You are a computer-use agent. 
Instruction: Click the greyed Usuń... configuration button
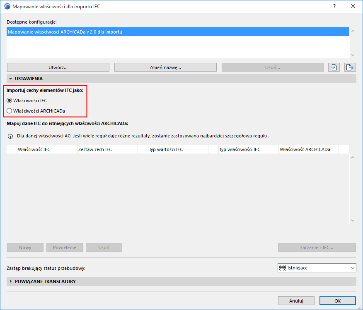pos(273,67)
